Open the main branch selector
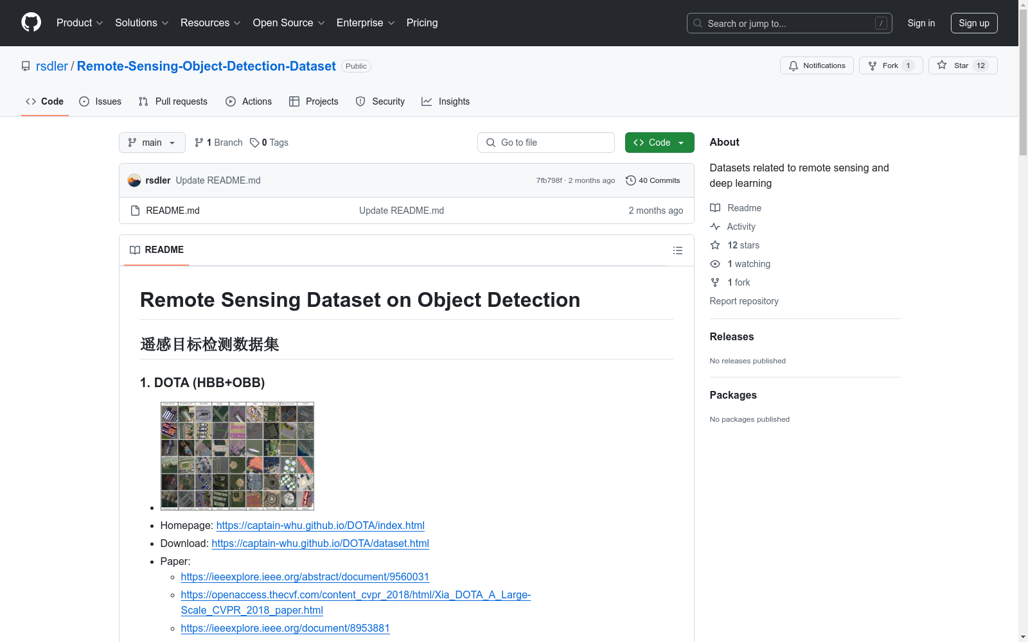The height and width of the screenshot is (642, 1028). coord(152,143)
